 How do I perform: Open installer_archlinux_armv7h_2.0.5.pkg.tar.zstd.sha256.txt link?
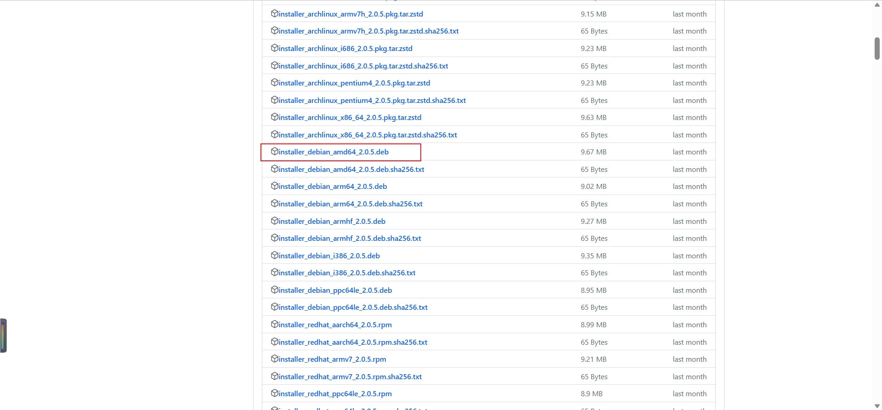click(x=368, y=31)
